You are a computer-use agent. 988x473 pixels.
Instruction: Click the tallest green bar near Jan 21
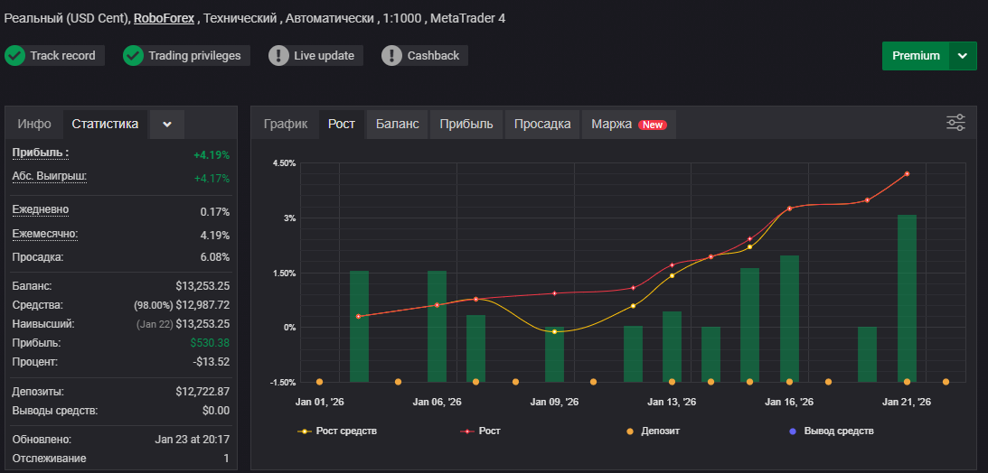907,298
